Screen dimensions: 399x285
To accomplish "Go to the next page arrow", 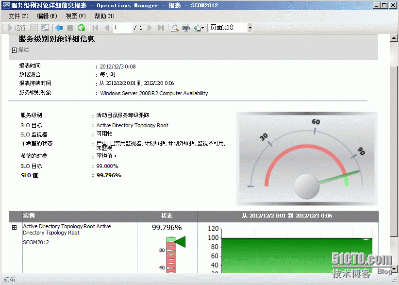I will coord(150,28).
